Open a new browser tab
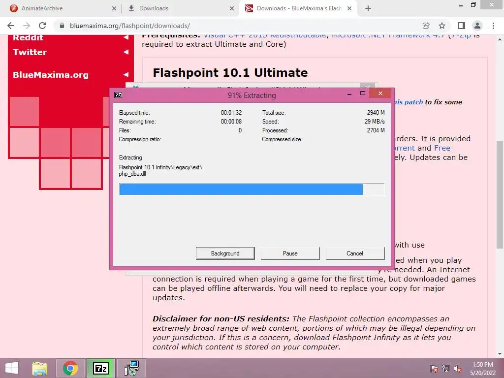The width and height of the screenshot is (504, 378). pyautogui.click(x=368, y=8)
